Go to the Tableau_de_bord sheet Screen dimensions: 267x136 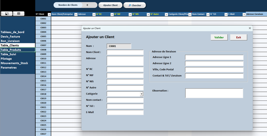[12, 32]
